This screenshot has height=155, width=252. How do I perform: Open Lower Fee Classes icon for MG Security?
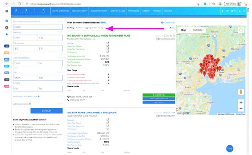click(107, 46)
